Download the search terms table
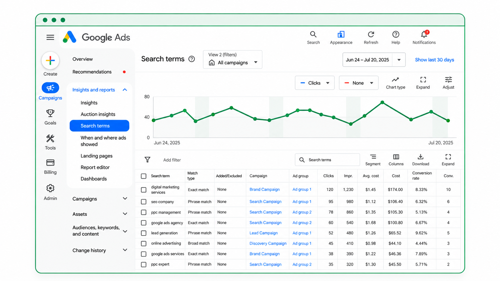 click(420, 160)
